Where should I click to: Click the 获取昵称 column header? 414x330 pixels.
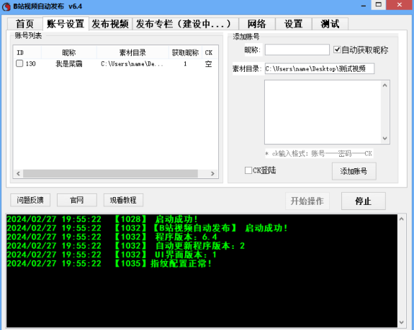pos(185,52)
